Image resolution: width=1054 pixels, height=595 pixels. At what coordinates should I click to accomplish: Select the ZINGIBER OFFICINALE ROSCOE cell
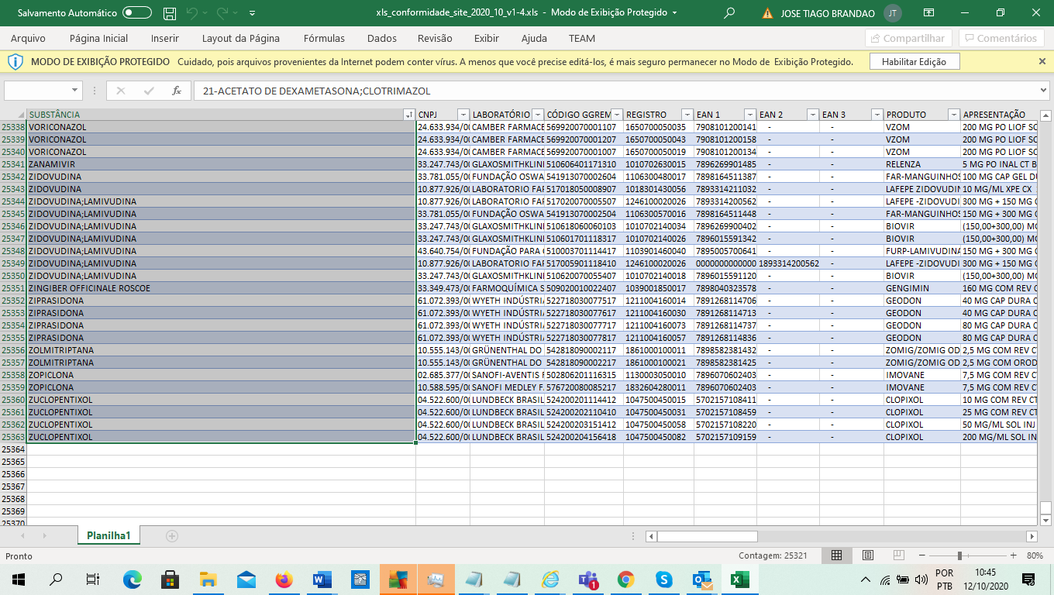click(221, 288)
